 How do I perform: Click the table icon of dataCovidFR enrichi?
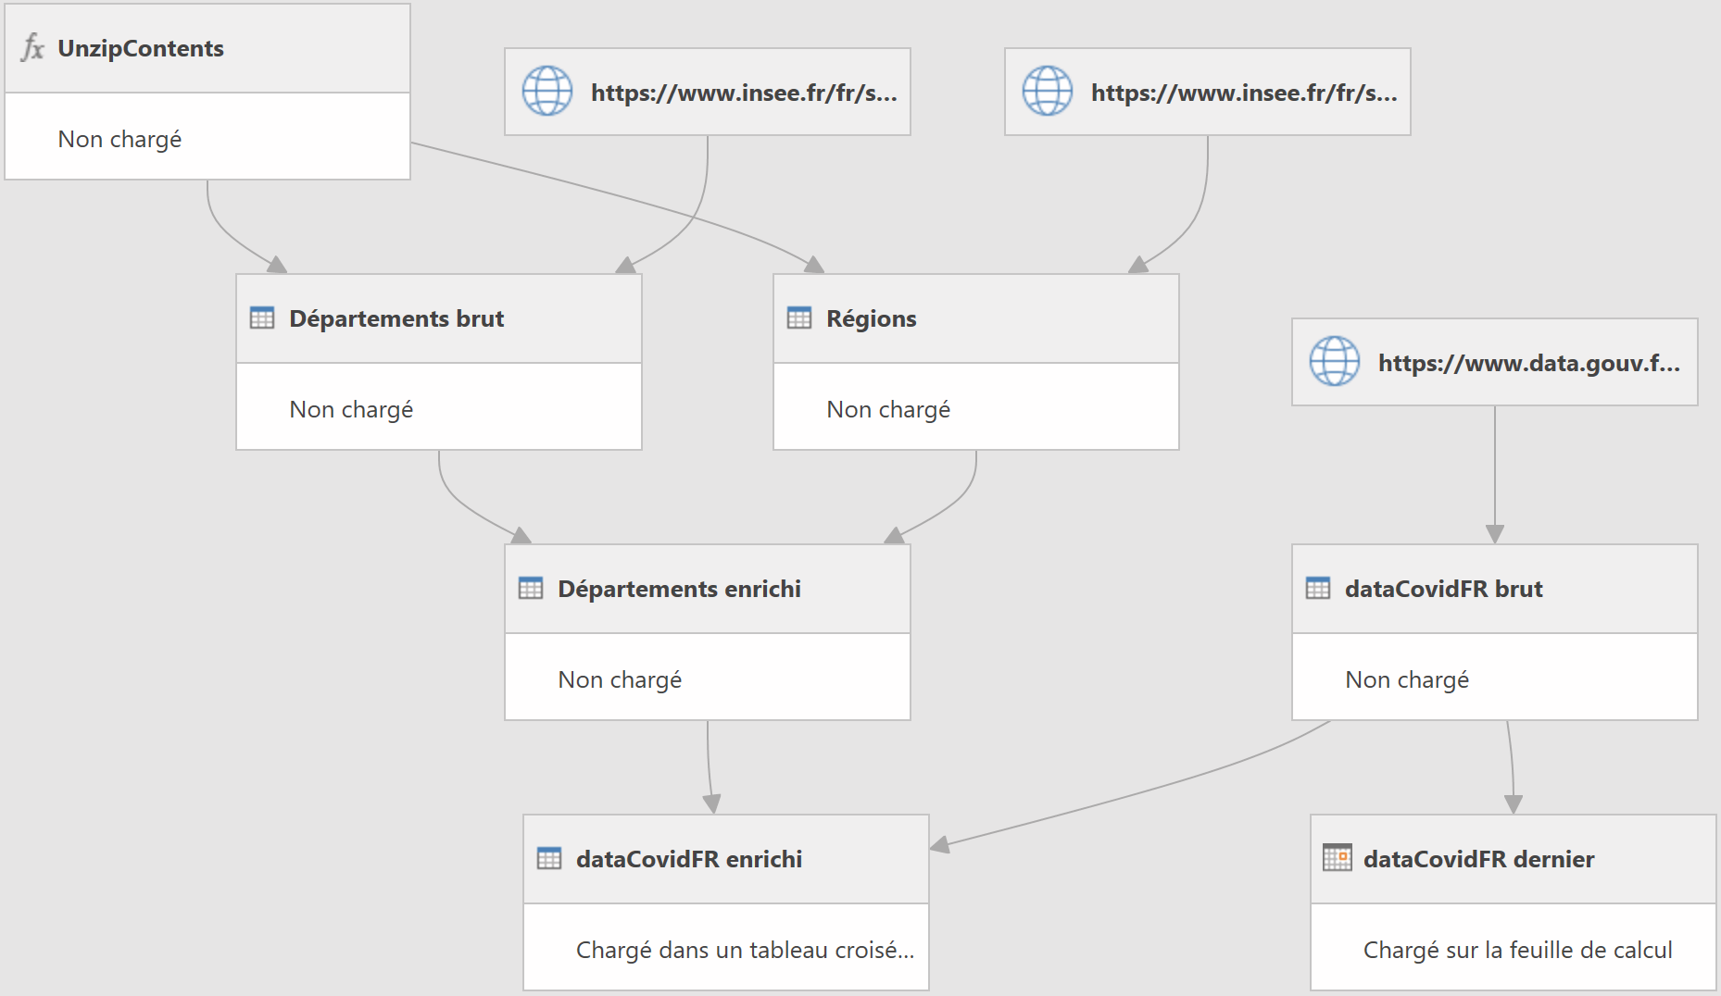click(549, 859)
